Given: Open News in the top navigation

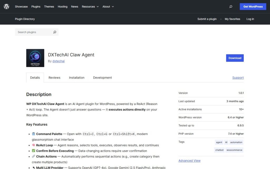Looking at the screenshot, I should pos(75,7).
